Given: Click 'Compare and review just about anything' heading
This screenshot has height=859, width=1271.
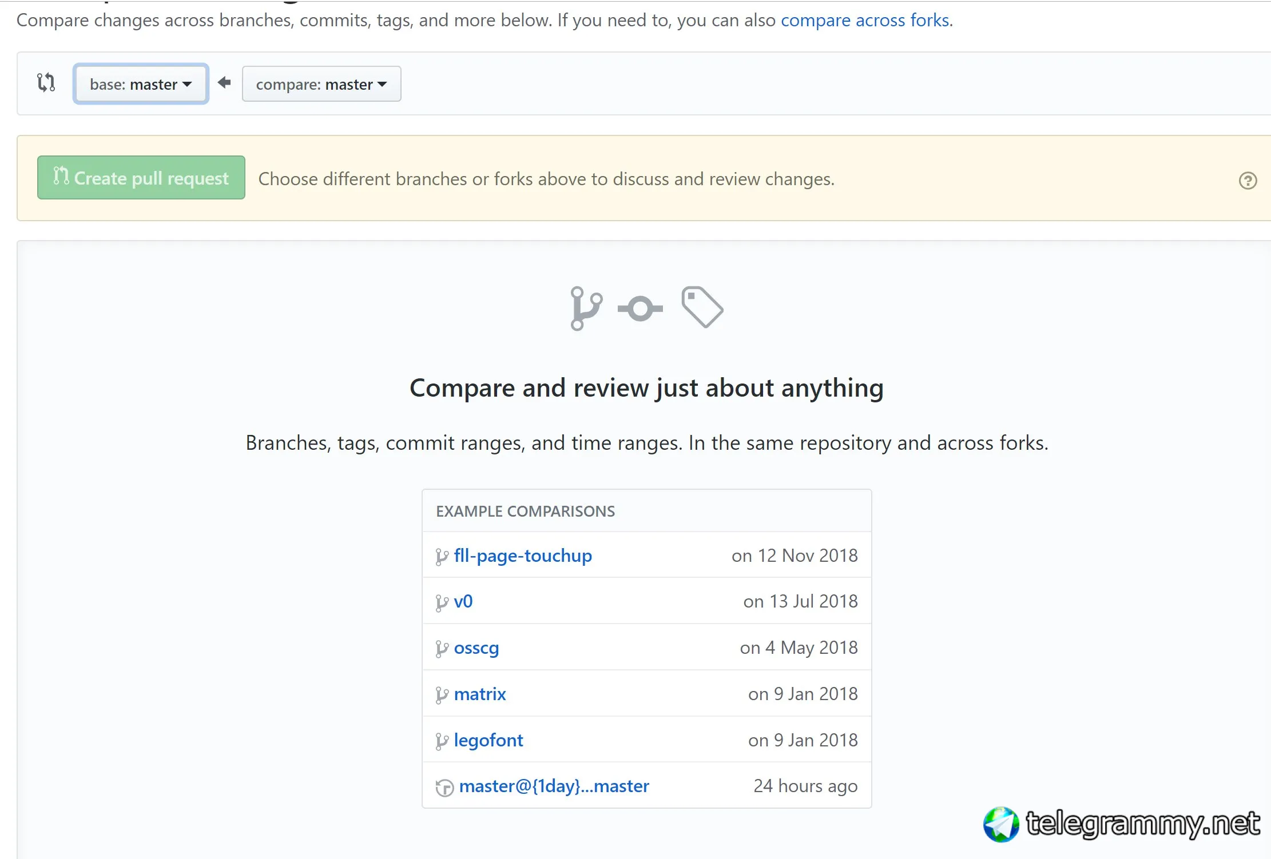Looking at the screenshot, I should (x=646, y=388).
